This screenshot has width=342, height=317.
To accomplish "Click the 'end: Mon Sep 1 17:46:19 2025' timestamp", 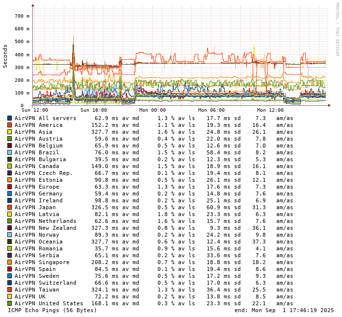I will pos(284,310).
